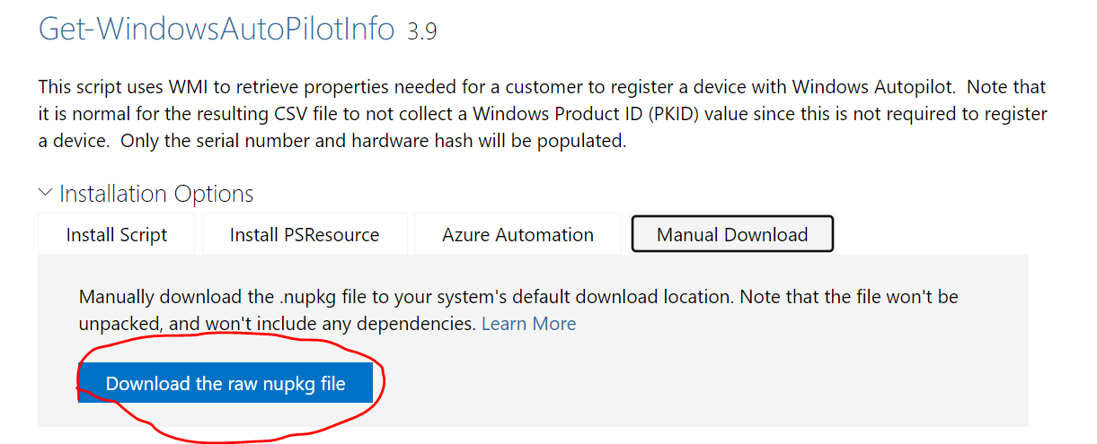Open the Install PSResource tab
Viewport: 1097px width, 444px height.
tap(305, 235)
